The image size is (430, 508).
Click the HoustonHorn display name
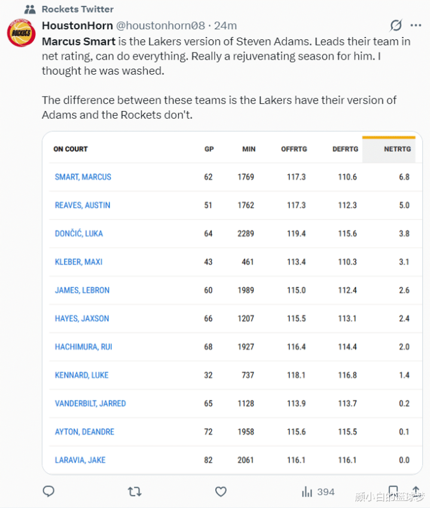point(76,26)
